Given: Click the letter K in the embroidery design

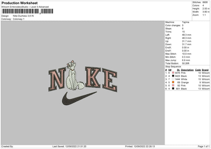Looking at the screenshot, I should [x=93, y=77].
